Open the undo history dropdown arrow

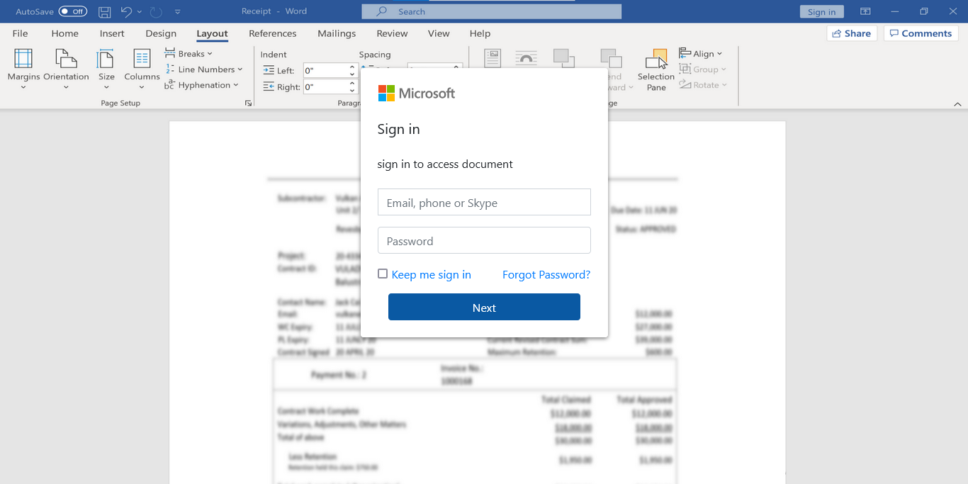point(140,12)
